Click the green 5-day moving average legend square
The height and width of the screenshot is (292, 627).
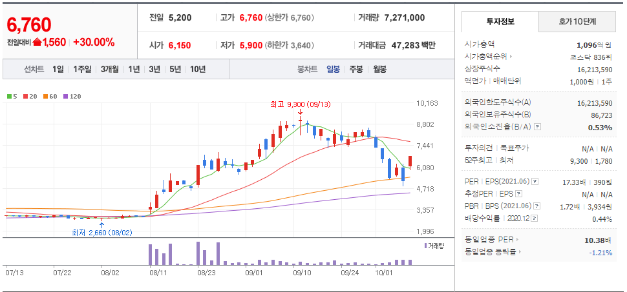tap(9, 96)
